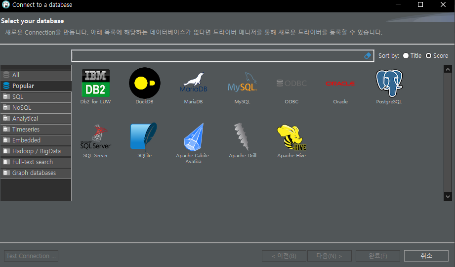This screenshot has width=455, height=267.
Task: Clear the search filter with eraser icon
Action: [x=368, y=56]
